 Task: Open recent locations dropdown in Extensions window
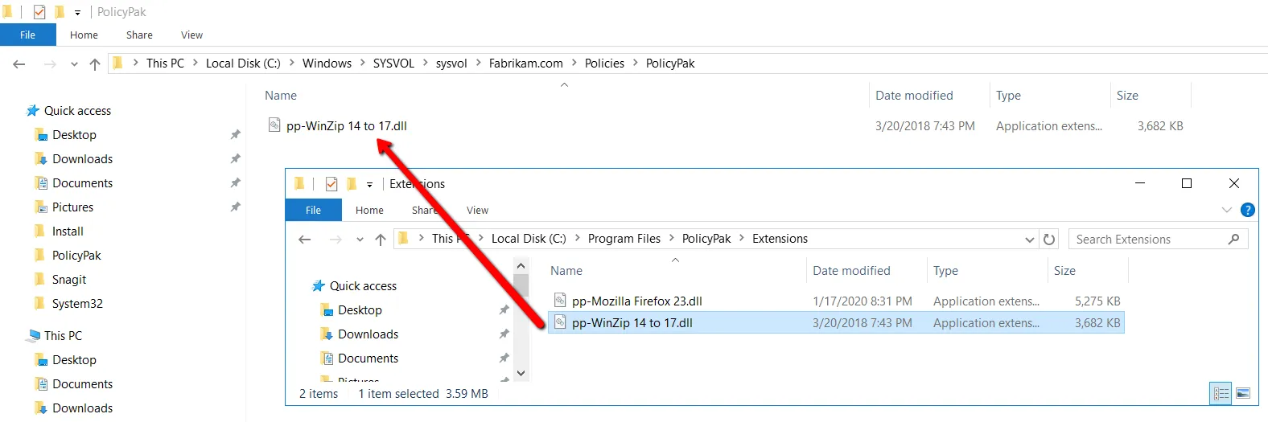pos(360,240)
